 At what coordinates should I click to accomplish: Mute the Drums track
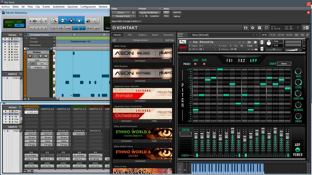(46, 56)
